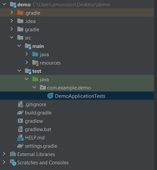Select the gradlew.bat file name
Screen dimensions: 157x170
pyautogui.click(x=38, y=129)
